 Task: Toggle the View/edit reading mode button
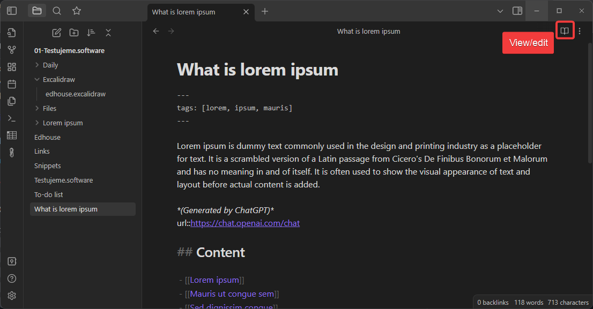tap(564, 31)
